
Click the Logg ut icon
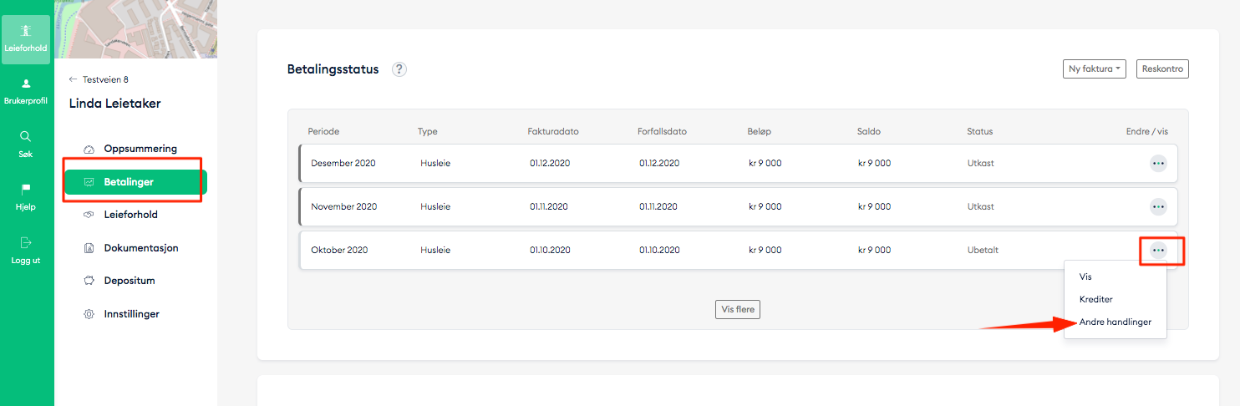[26, 242]
